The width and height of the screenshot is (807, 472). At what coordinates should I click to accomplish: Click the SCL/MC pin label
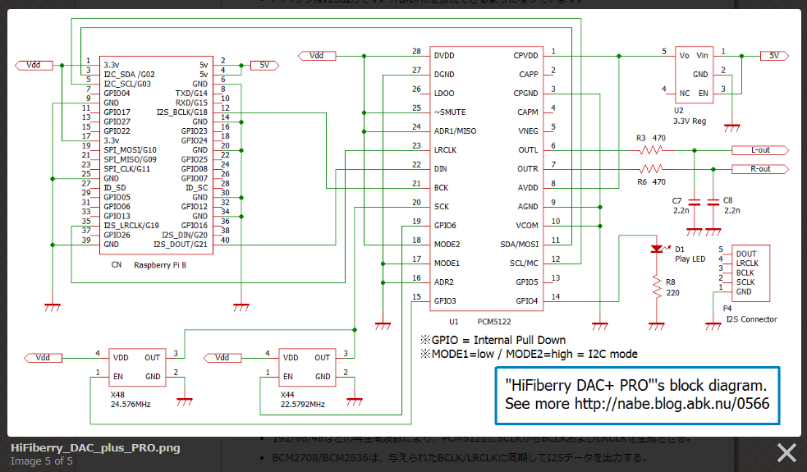(524, 263)
